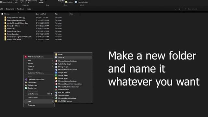Select the Roblox Brookhaven folder
The width and height of the screenshot is (208, 117).
click(14, 26)
